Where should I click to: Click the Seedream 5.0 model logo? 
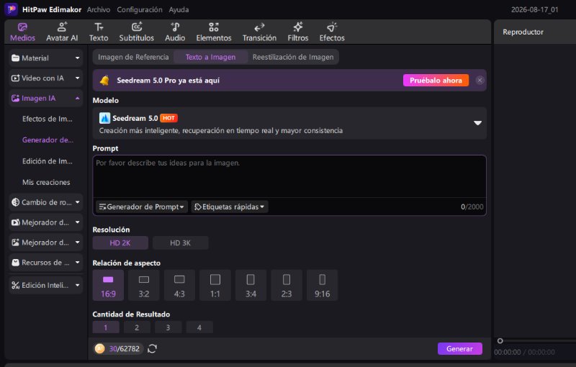coord(104,118)
